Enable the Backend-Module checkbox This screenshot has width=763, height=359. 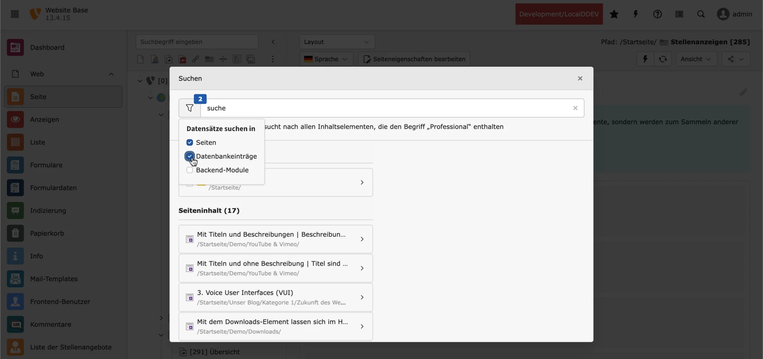pyautogui.click(x=190, y=170)
